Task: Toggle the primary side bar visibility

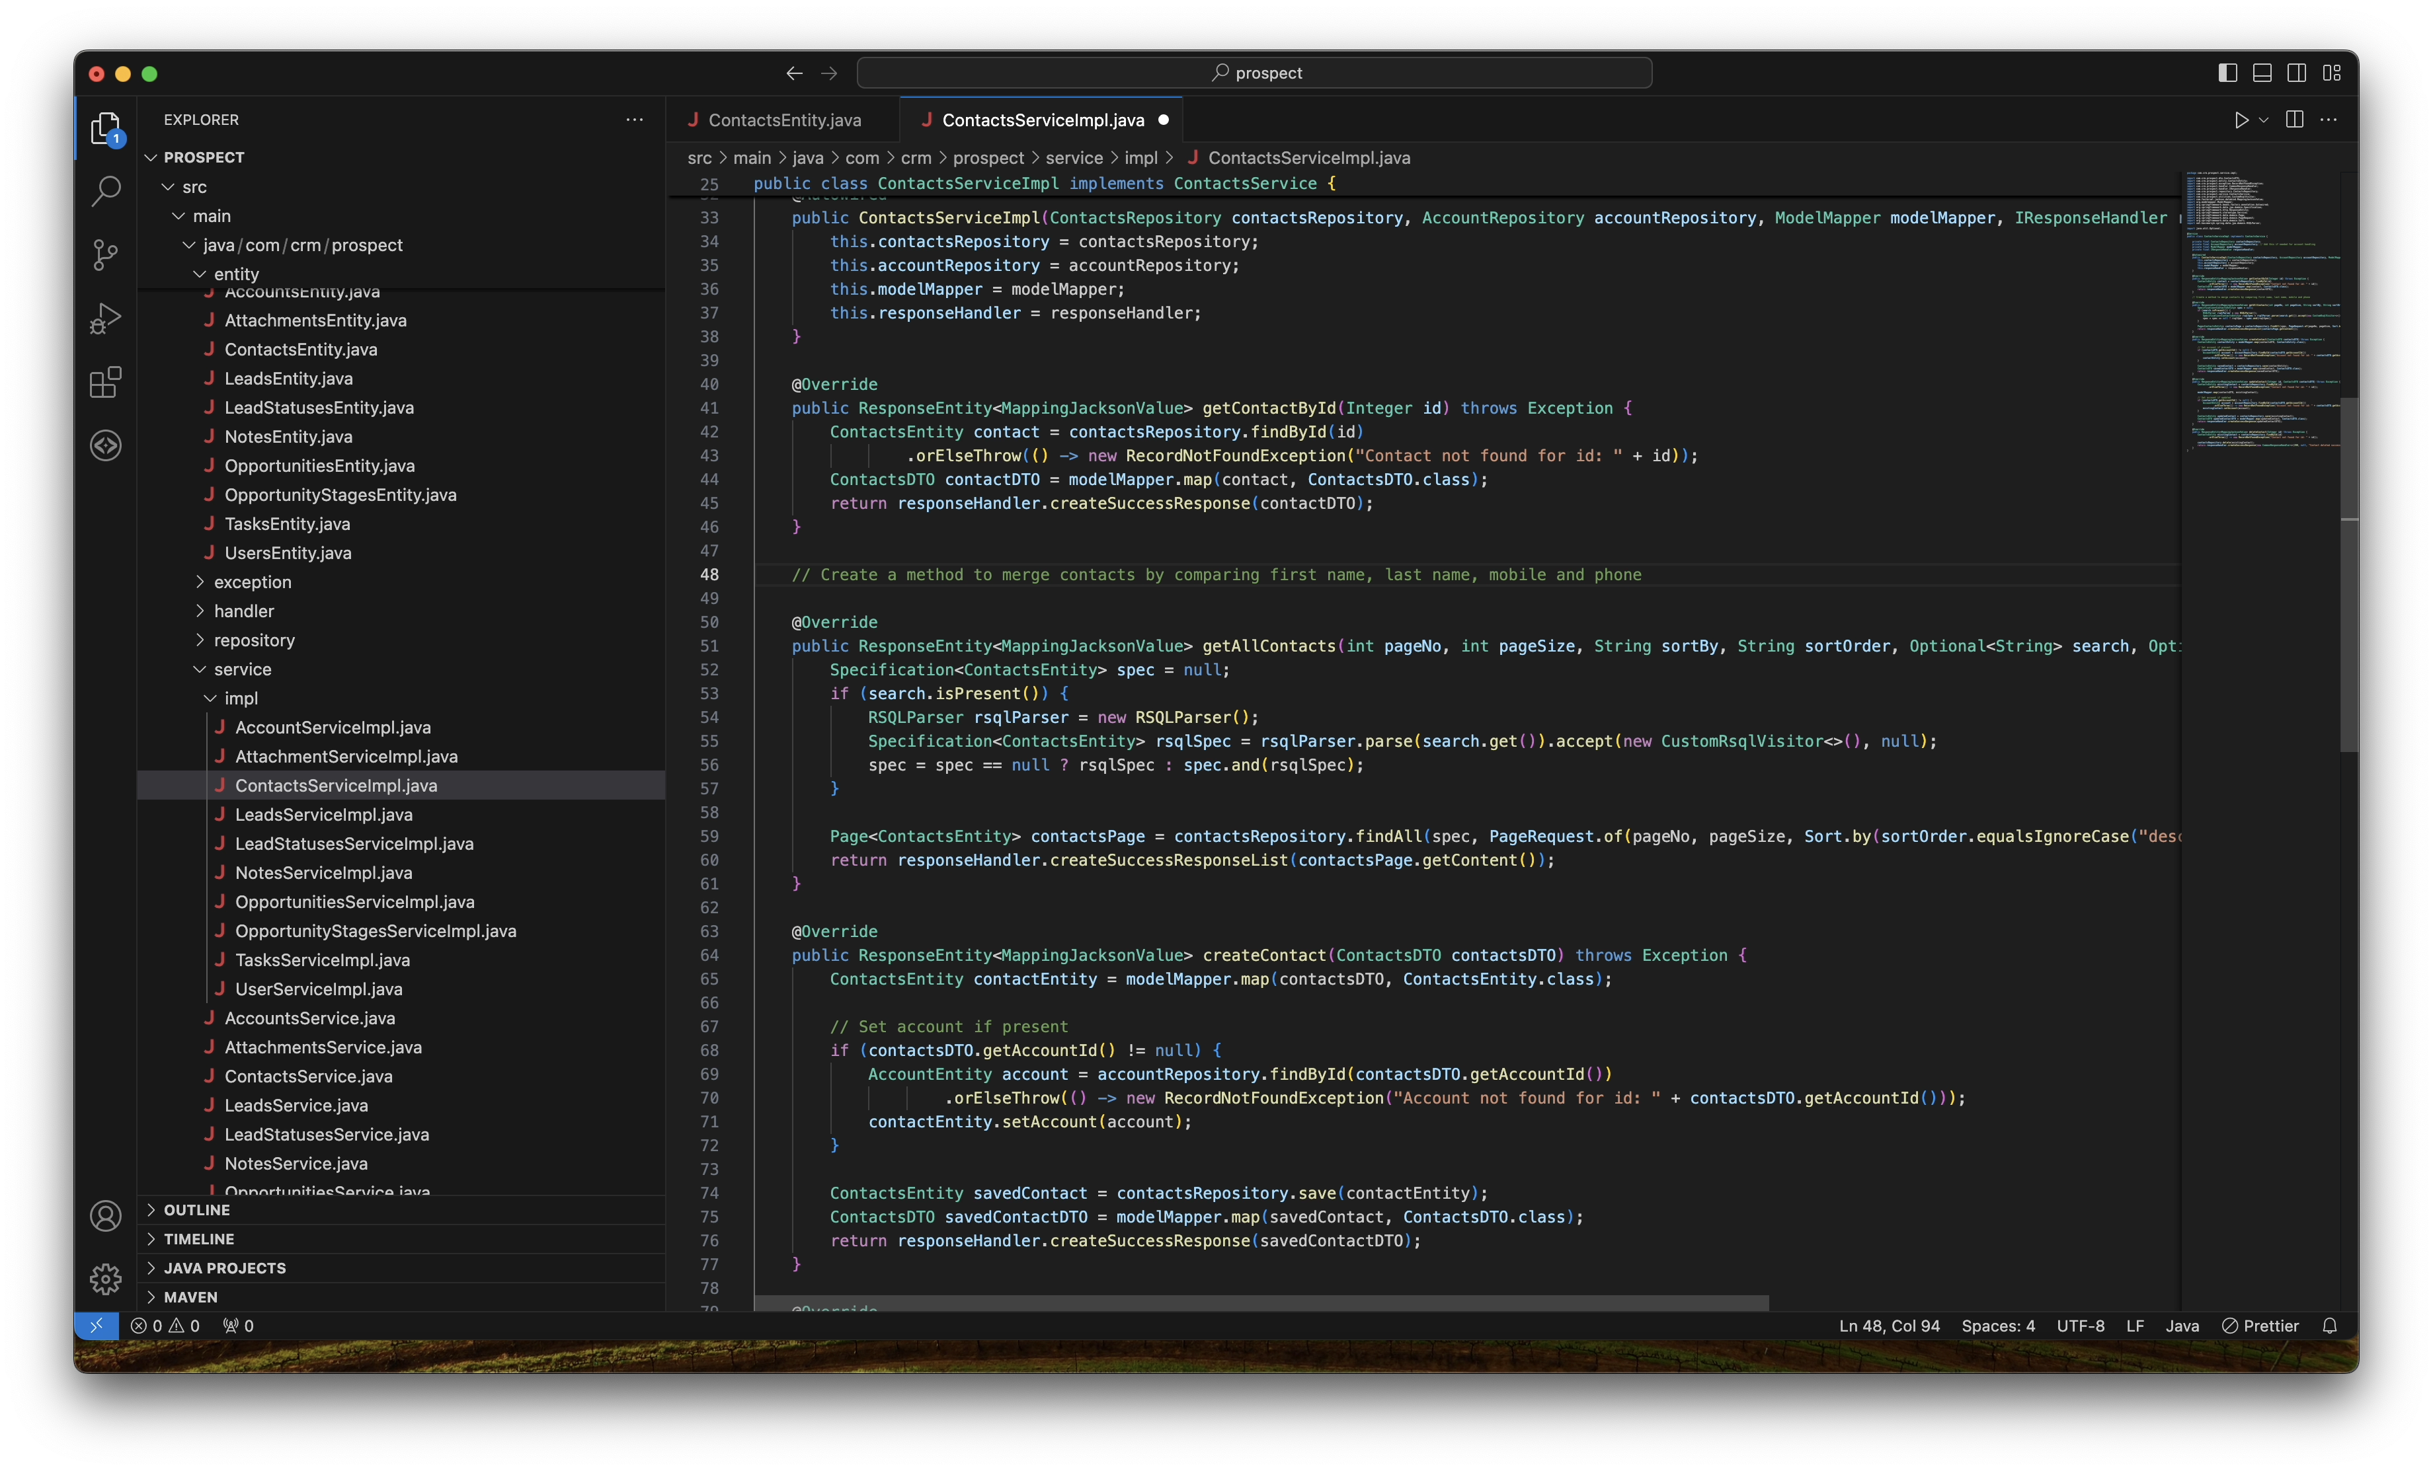Action: pos(2227,73)
